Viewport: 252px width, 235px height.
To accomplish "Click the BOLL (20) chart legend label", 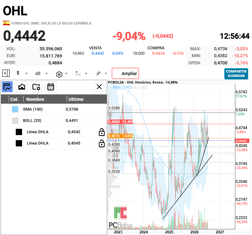I will coord(139,87).
